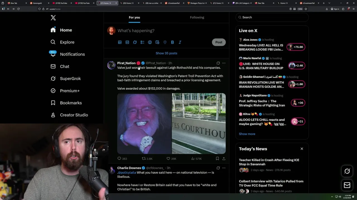The height and width of the screenshot is (200, 357).
Task: Switch to For you tab
Action: 134,17
